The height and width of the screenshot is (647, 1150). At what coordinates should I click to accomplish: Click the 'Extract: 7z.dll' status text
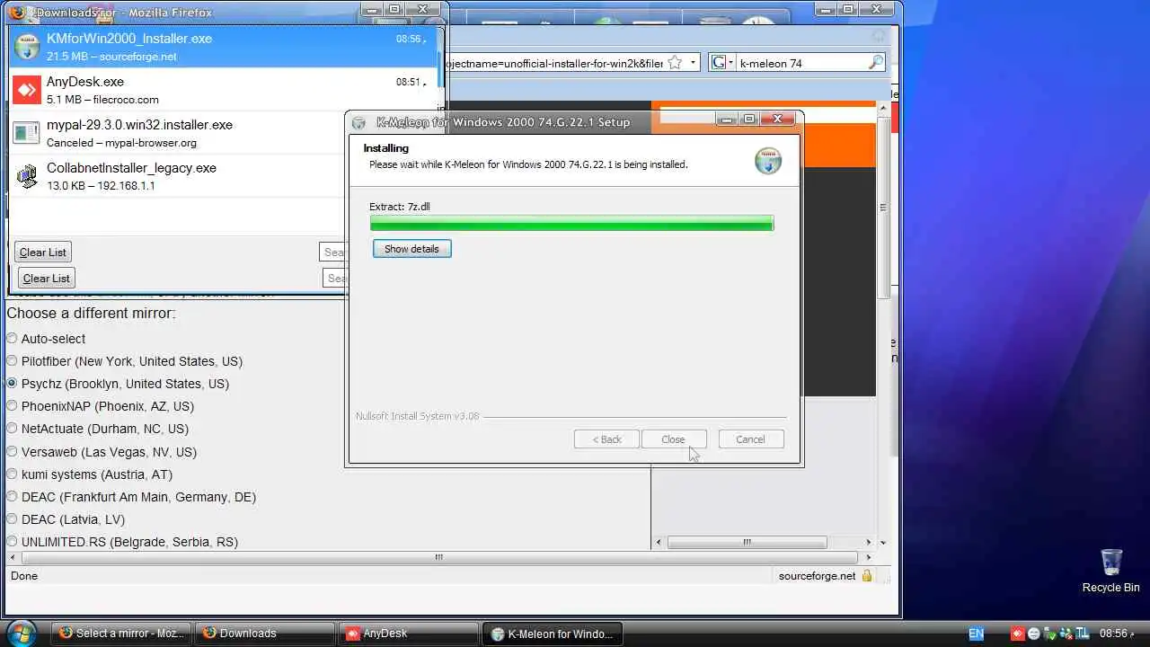tap(400, 207)
